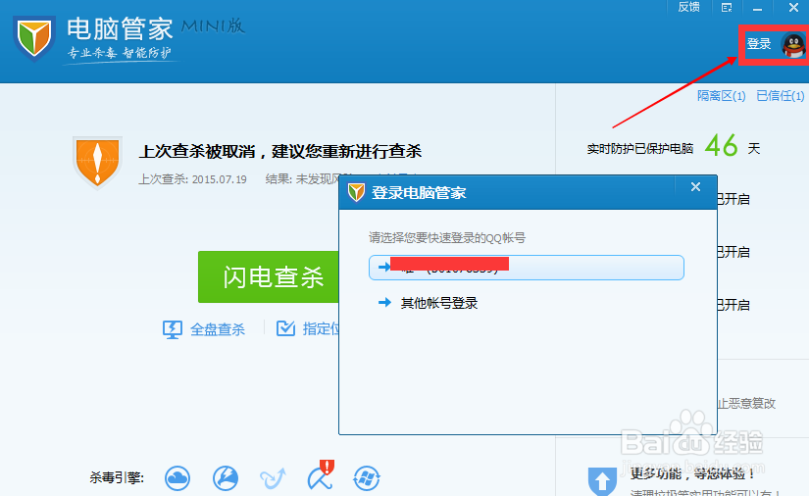
Task: Click the 登录 login text
Action: (x=759, y=44)
